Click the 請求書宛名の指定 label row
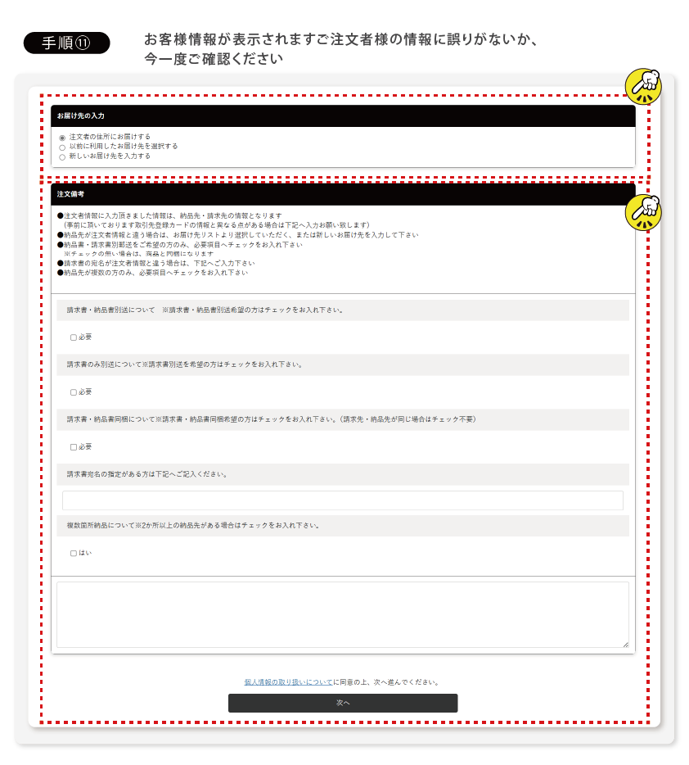The width and height of the screenshot is (689, 765). [x=342, y=474]
